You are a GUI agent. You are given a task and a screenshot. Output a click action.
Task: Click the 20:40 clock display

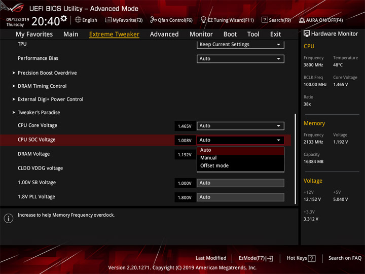coord(46,21)
